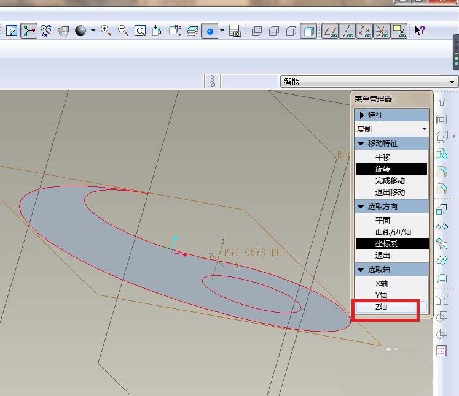Toggle annotation element display
Viewport: 459px width, 396px height.
click(x=399, y=31)
